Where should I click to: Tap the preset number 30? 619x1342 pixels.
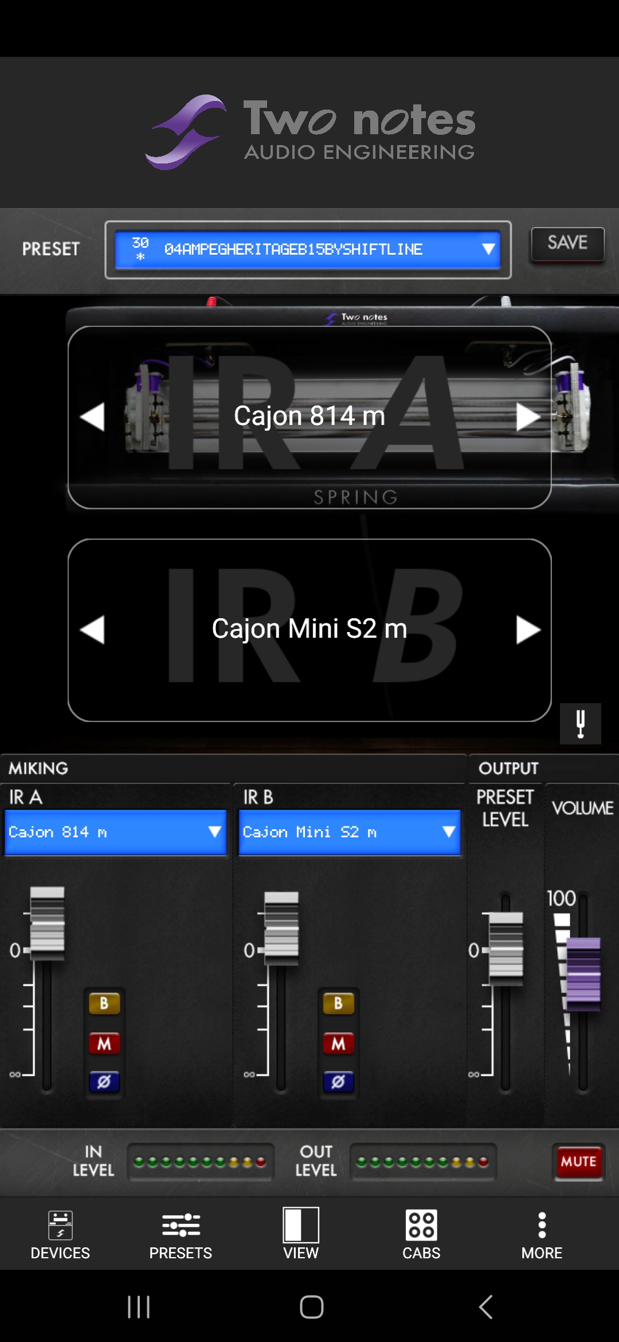coord(140,243)
